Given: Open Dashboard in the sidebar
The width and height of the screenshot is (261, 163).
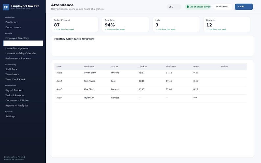Looking at the screenshot, I should [x=12, y=22].
